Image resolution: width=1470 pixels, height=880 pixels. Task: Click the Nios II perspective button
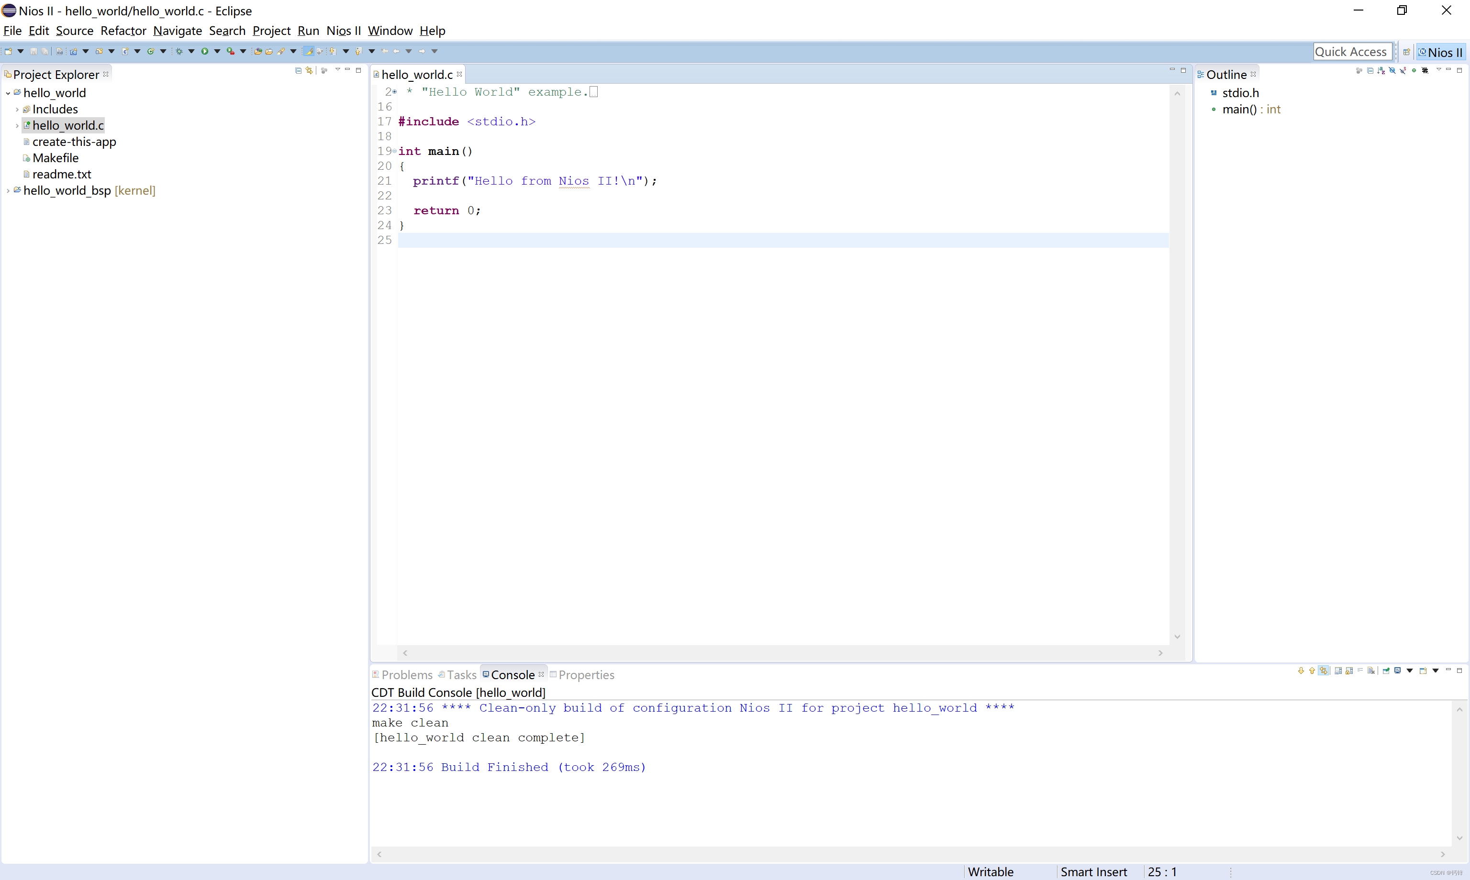tap(1440, 52)
